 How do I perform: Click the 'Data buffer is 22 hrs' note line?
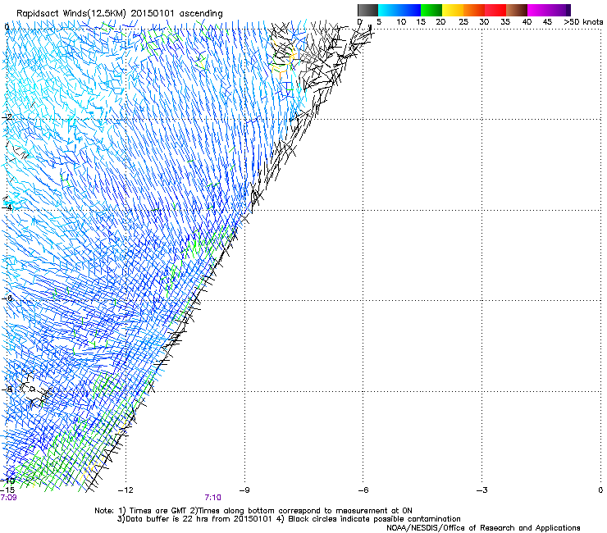pos(289,519)
